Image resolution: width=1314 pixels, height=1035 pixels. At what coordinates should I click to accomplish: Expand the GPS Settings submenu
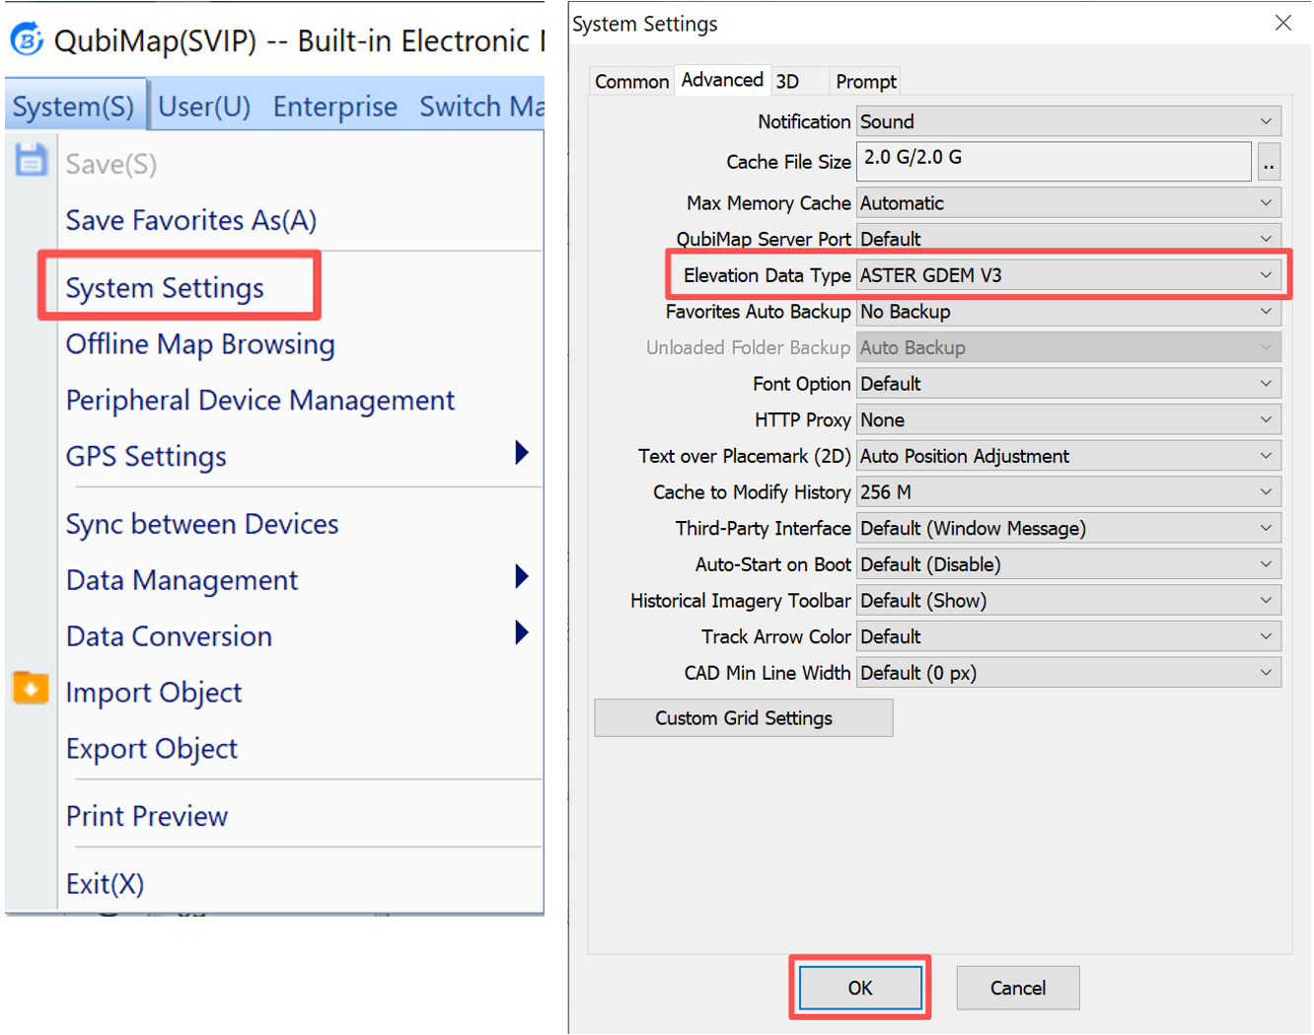[296, 456]
